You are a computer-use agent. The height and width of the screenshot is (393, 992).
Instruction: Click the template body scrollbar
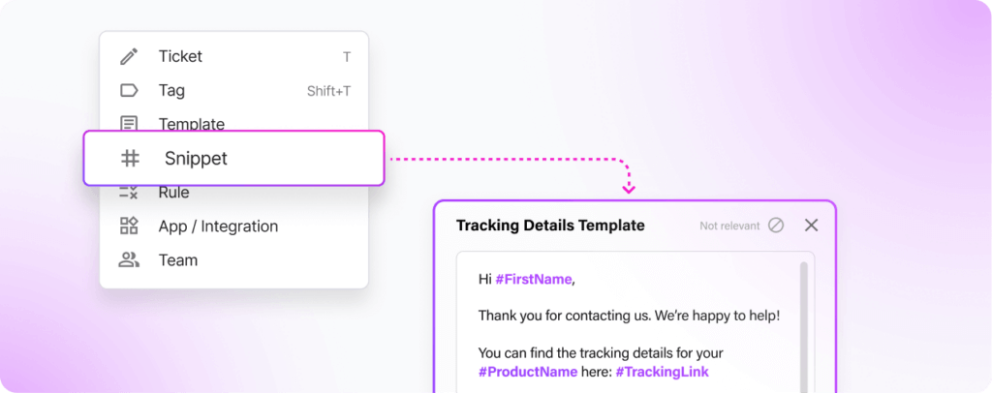803,319
